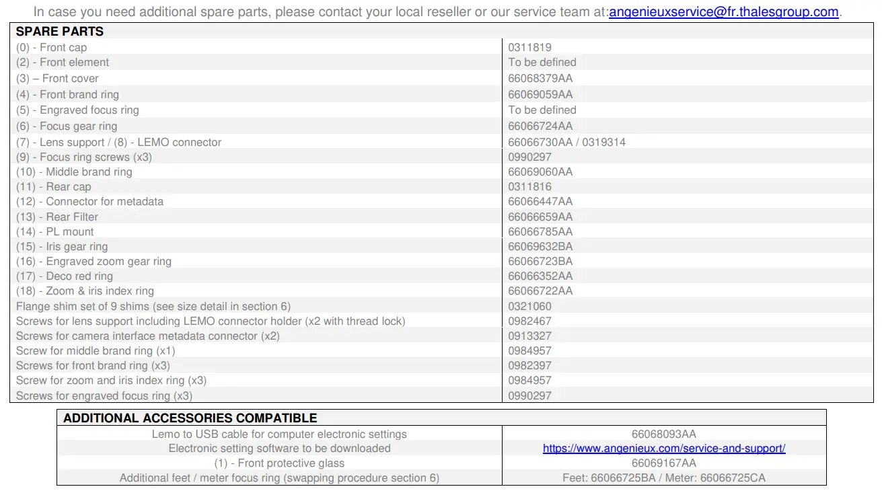Click part number 66066723BA

(541, 262)
